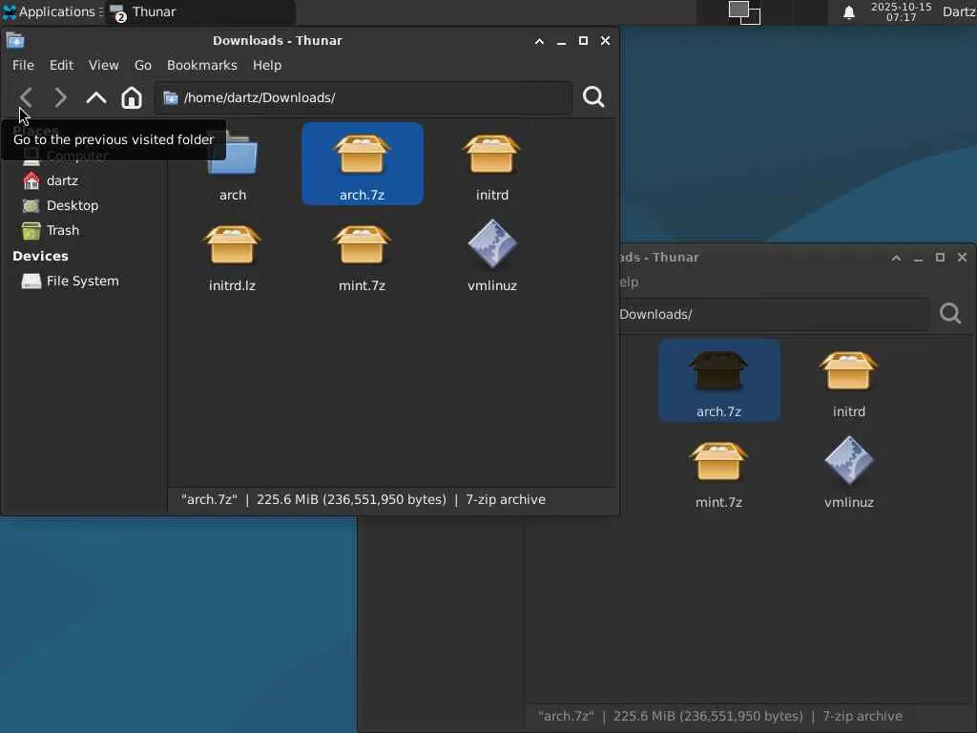Maximize the background Thunar window
Screen dimensions: 977x733
pos(940,258)
